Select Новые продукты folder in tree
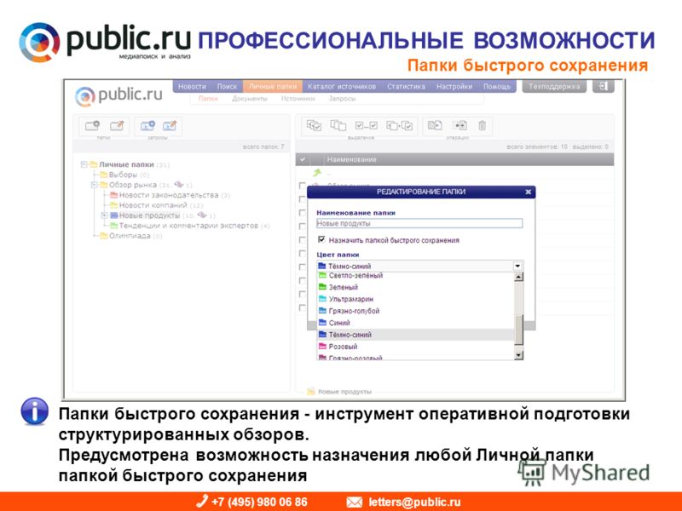The image size is (682, 511). coord(149,215)
